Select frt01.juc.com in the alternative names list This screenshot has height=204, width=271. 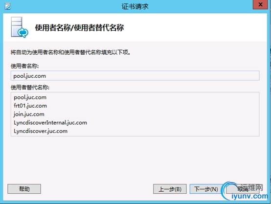click(30, 106)
